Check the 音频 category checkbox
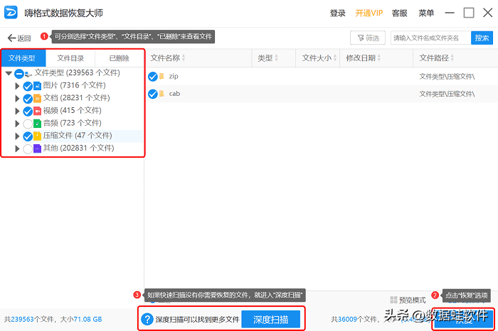Viewport: 498px width, 331px height. point(28,124)
